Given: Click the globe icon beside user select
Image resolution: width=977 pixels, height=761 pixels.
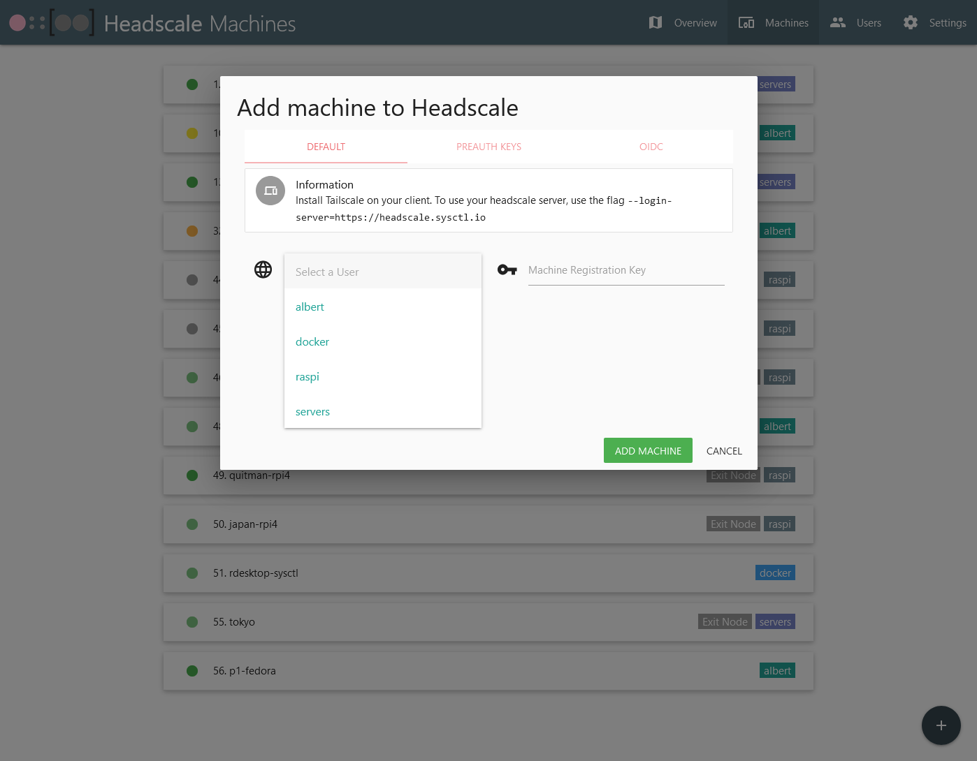Looking at the screenshot, I should point(263,269).
